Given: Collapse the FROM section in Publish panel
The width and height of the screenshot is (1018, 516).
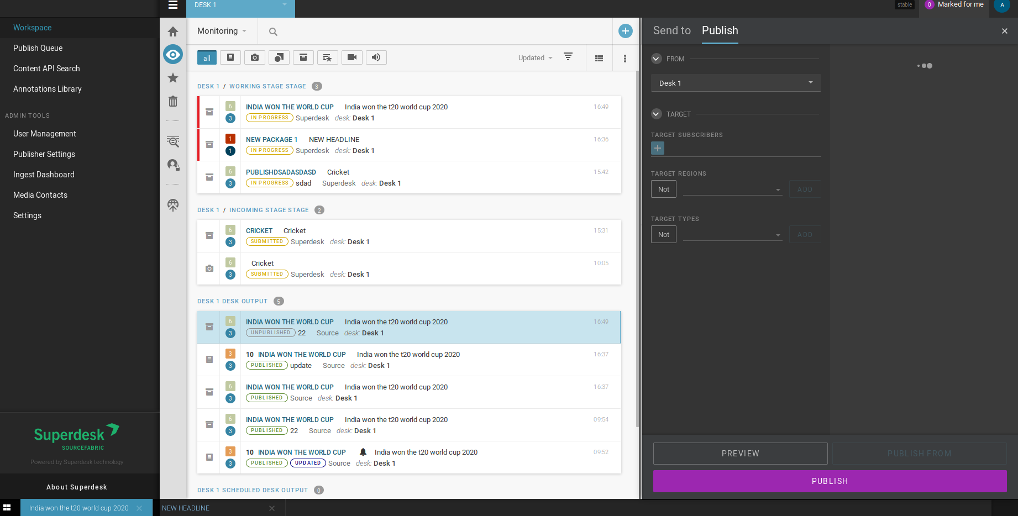Looking at the screenshot, I should [656, 59].
